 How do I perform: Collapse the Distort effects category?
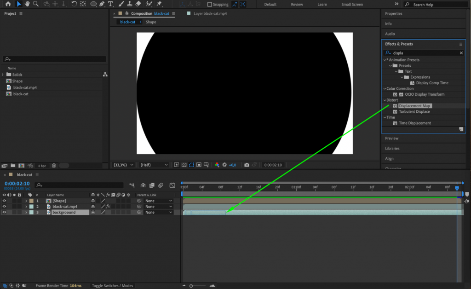[x=385, y=100]
